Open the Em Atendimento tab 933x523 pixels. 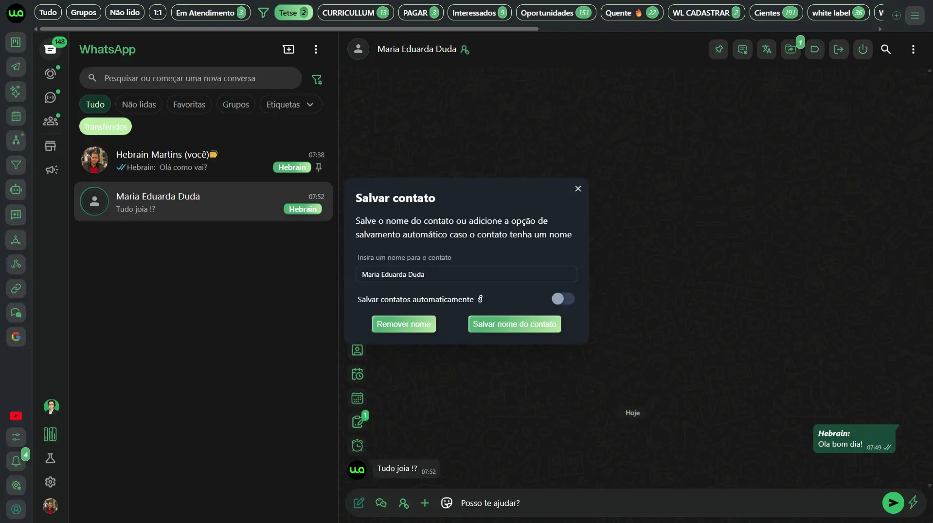[211, 13]
